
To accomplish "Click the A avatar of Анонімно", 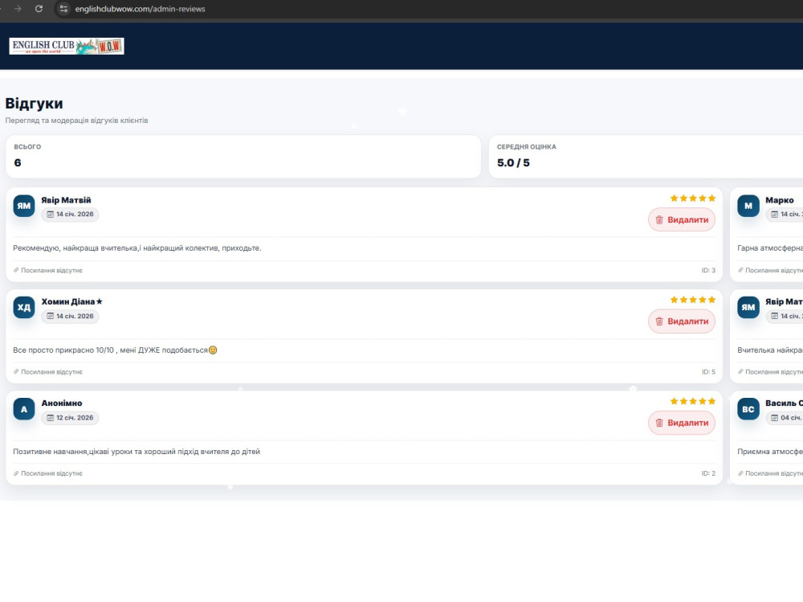I will coord(24,408).
